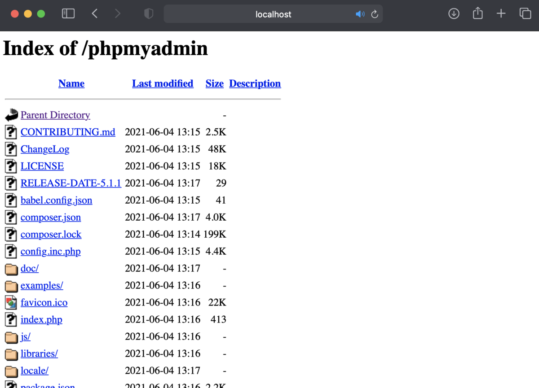
Task: Click the file icon beside LICENSE
Action: point(11,166)
